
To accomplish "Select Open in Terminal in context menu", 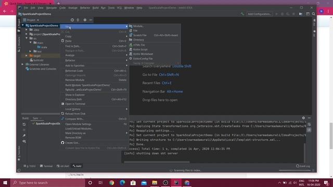I will tap(94, 104).
